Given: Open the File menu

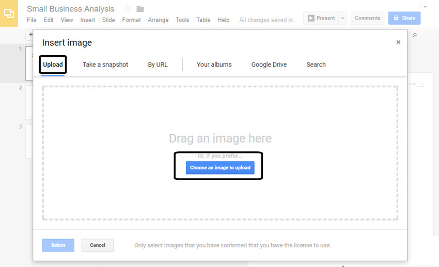Looking at the screenshot, I should pos(32,20).
